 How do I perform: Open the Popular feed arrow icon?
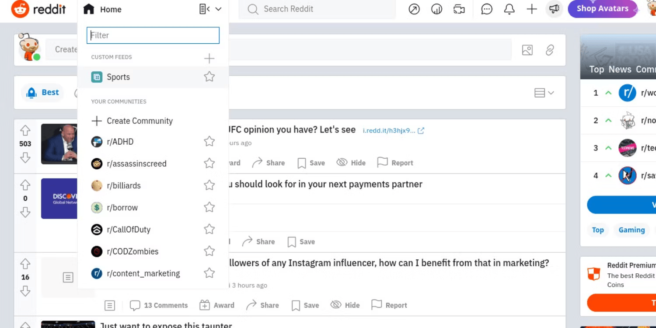click(414, 9)
